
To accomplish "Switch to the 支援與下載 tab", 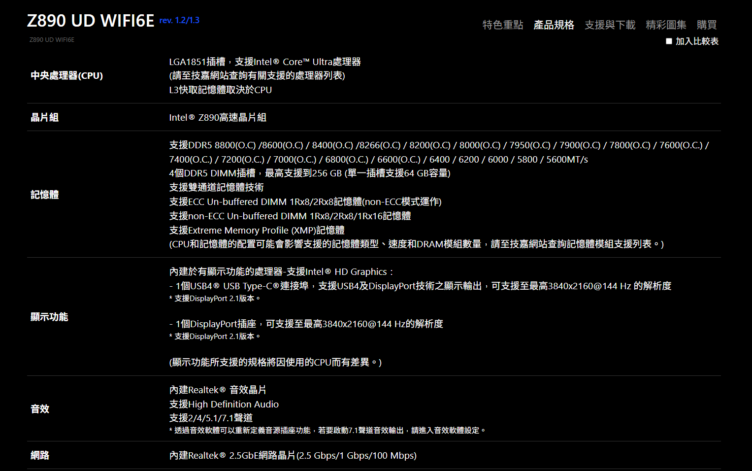I will (x=610, y=25).
